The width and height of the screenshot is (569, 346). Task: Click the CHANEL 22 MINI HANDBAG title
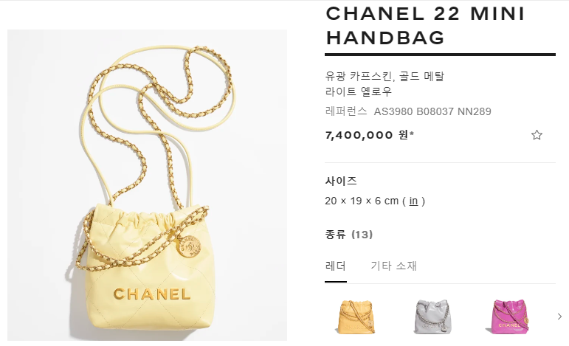(x=425, y=26)
